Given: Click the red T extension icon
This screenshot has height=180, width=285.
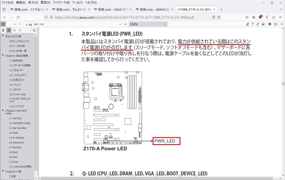Looking at the screenshot, I should coord(267,17).
